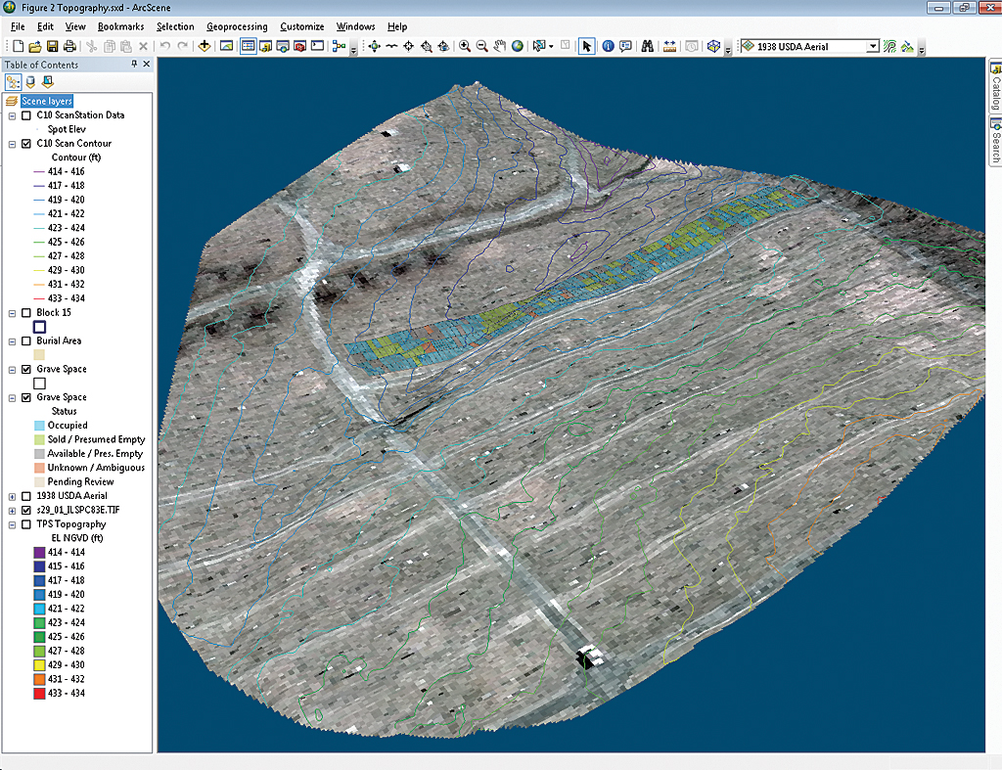1002x770 pixels.
Task: Open the Search side tab
Action: click(995, 142)
